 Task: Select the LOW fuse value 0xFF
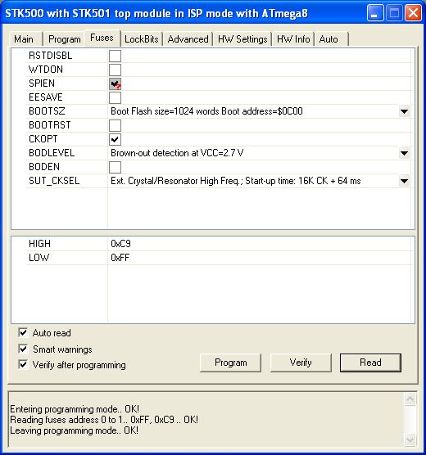point(120,258)
